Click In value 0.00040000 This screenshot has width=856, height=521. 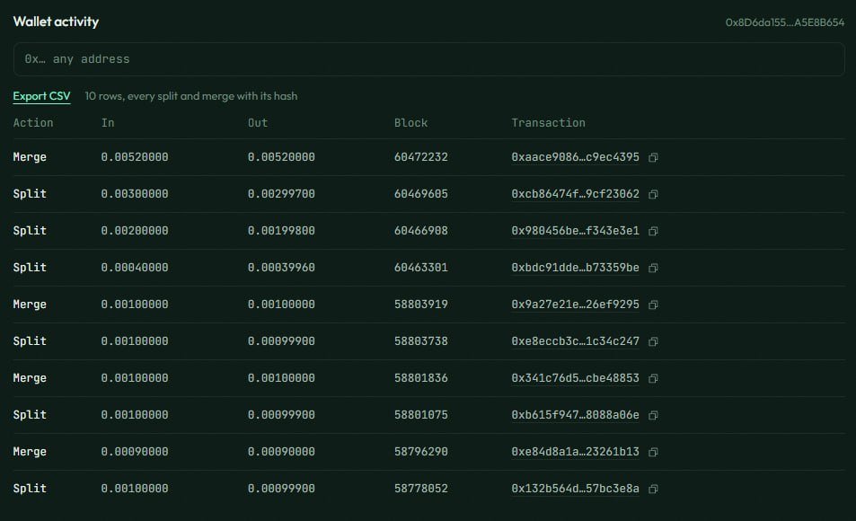tap(135, 268)
